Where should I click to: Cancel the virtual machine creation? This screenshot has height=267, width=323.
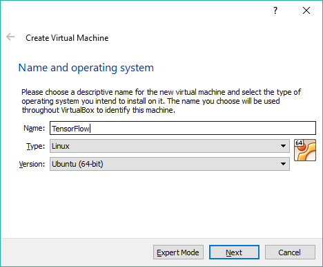pyautogui.click(x=290, y=252)
